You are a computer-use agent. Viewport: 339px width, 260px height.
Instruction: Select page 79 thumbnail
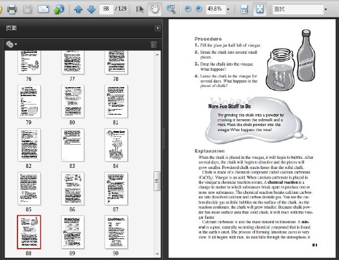coord(29,101)
